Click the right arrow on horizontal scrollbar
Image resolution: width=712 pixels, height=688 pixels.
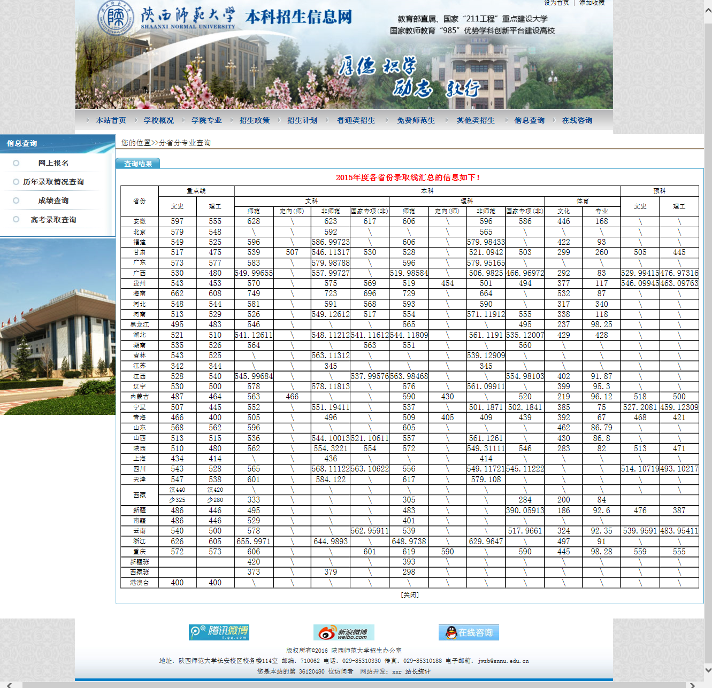click(692, 685)
